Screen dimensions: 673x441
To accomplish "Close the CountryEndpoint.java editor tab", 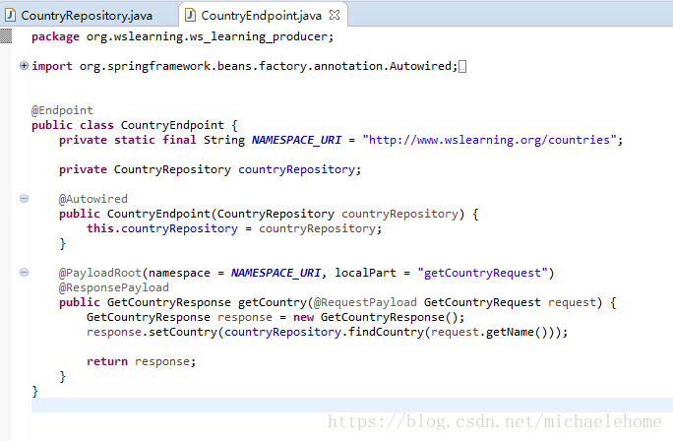I will point(335,16).
